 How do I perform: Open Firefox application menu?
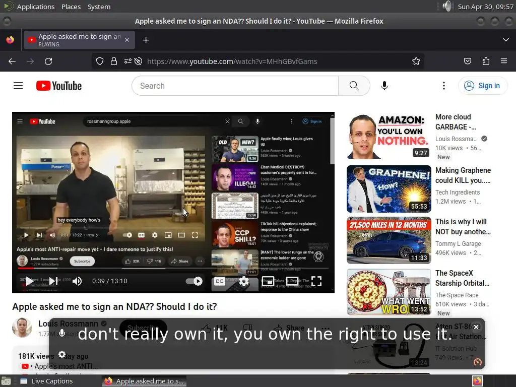[504, 61]
